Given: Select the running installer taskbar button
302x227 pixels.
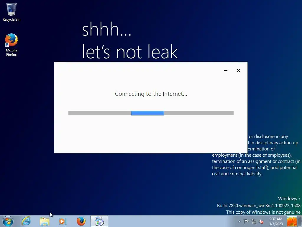Looking at the screenshot, I should 99,221.
